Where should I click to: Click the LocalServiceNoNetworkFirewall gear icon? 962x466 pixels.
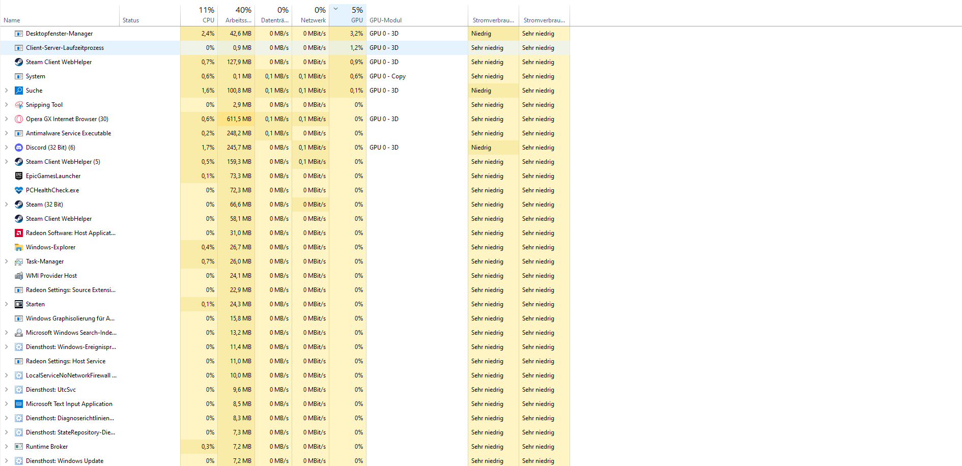point(19,375)
